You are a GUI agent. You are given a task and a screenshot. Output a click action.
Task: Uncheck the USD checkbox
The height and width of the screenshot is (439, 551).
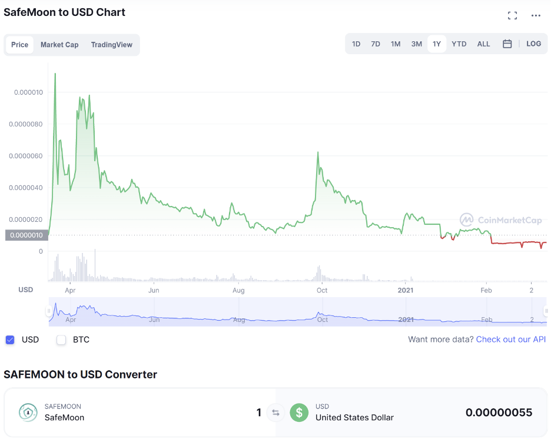click(10, 340)
